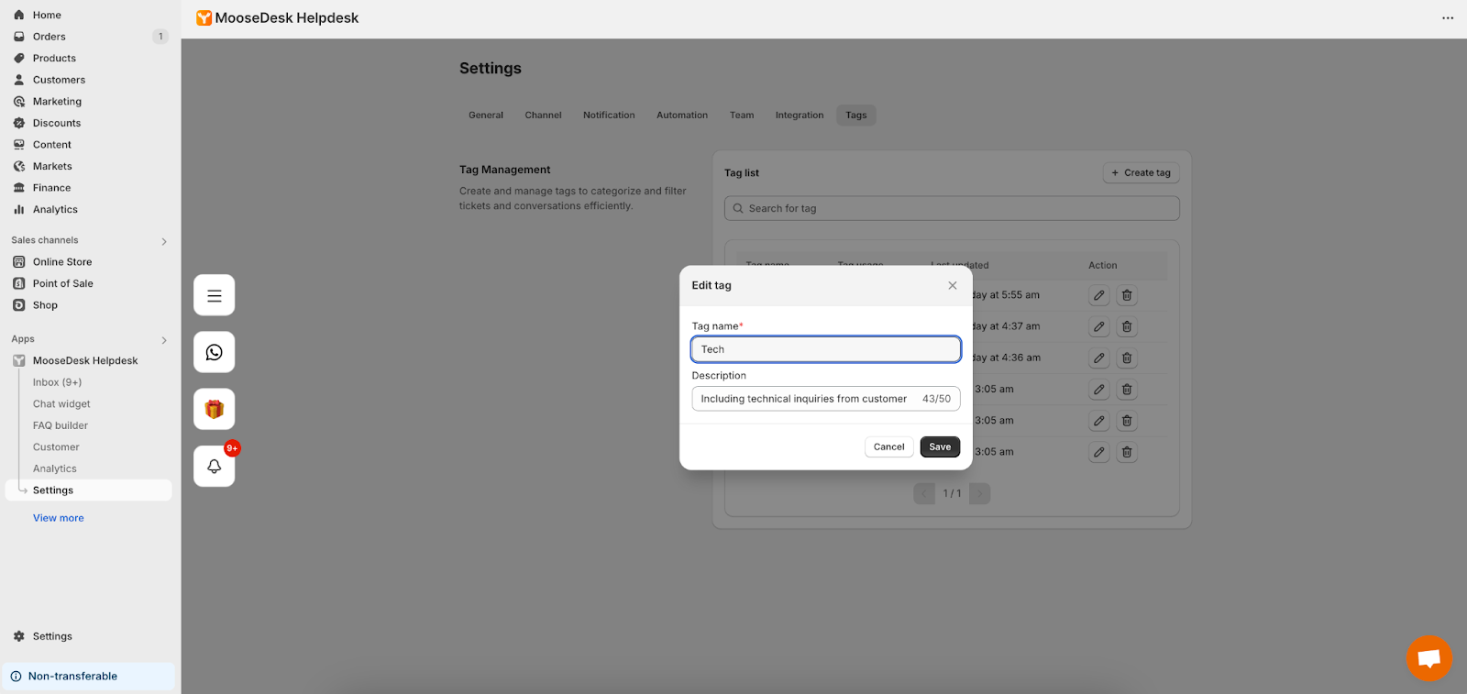Viewport: 1467px width, 694px height.
Task: Select the Tags tab
Action: (x=856, y=116)
